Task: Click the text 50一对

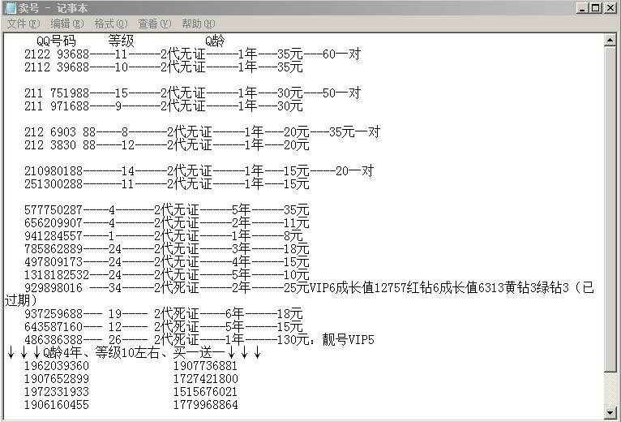Action: 341,93
